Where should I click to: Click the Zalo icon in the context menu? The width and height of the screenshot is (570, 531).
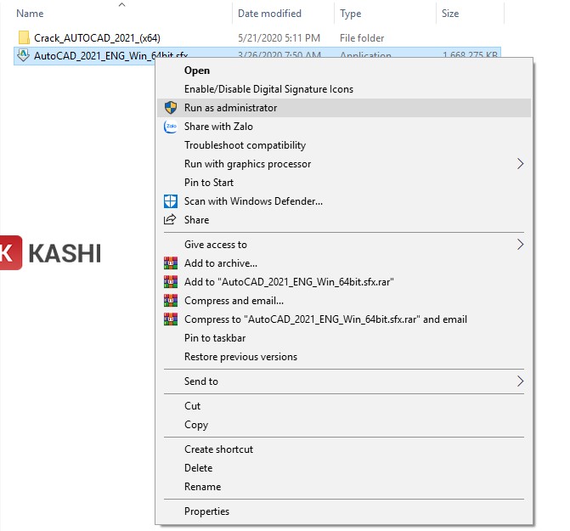tap(171, 127)
